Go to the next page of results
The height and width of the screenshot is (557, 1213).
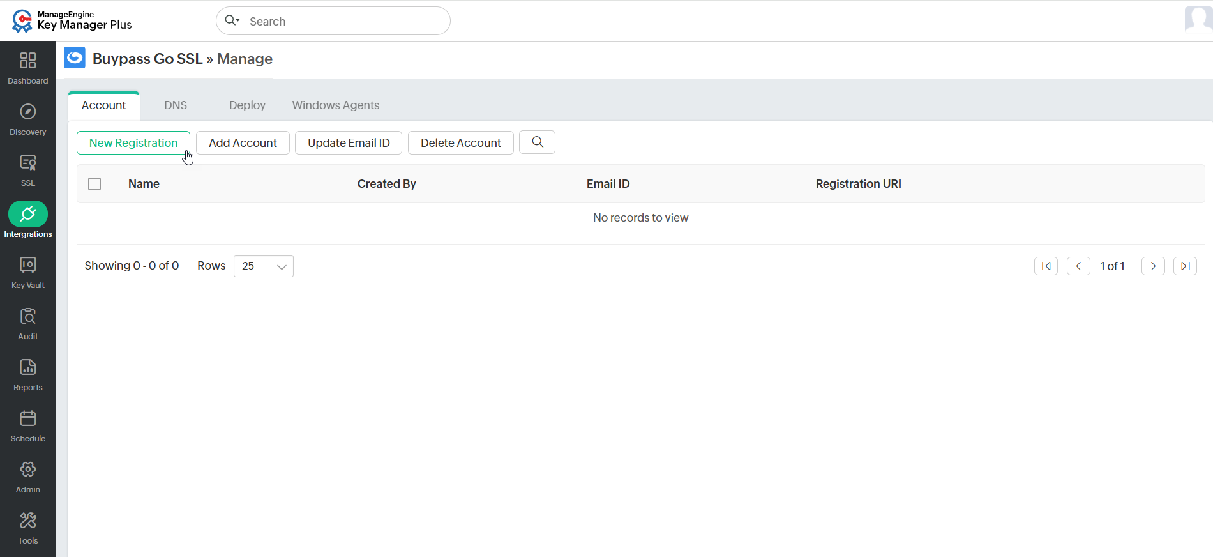(1153, 266)
